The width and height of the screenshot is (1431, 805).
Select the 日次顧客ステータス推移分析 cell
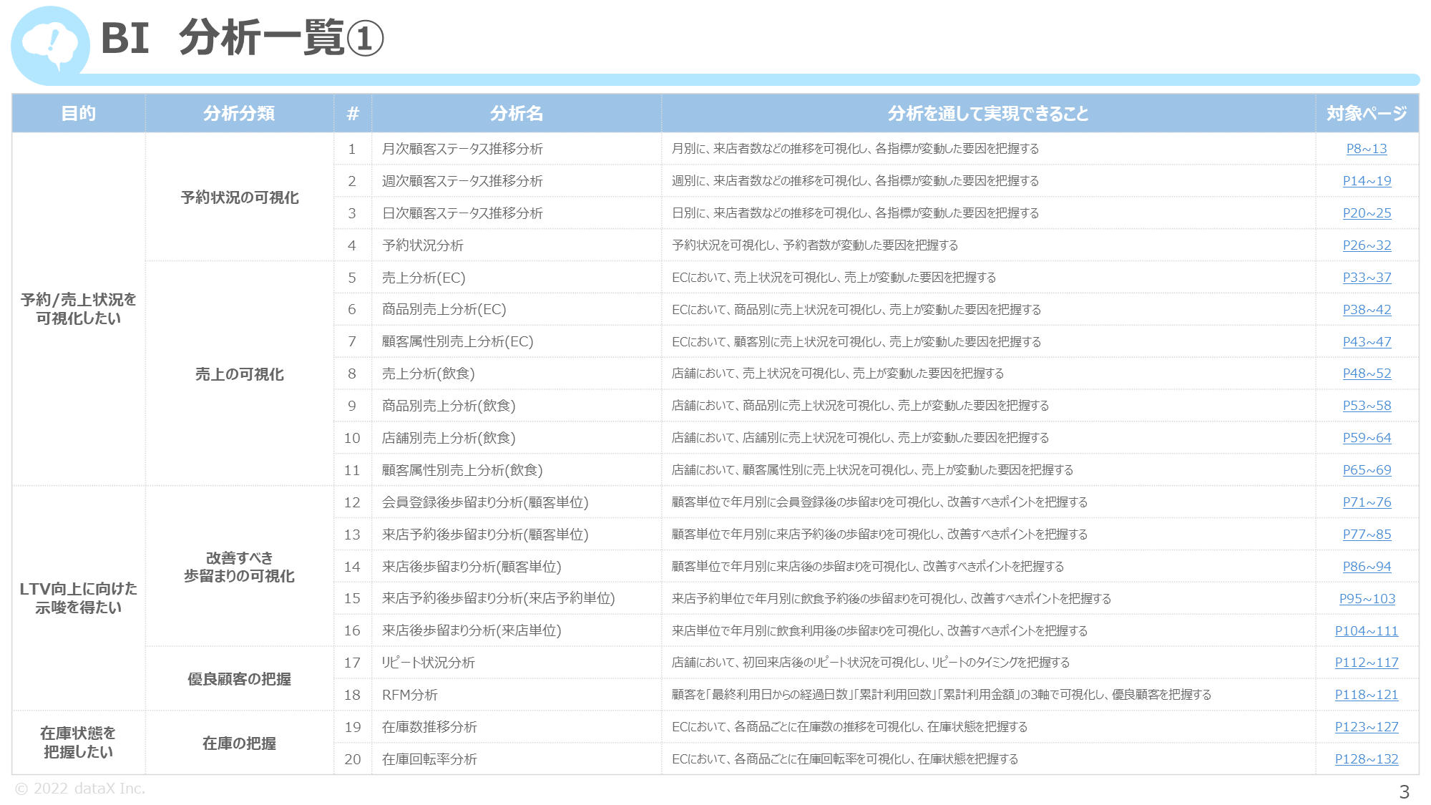(517, 213)
